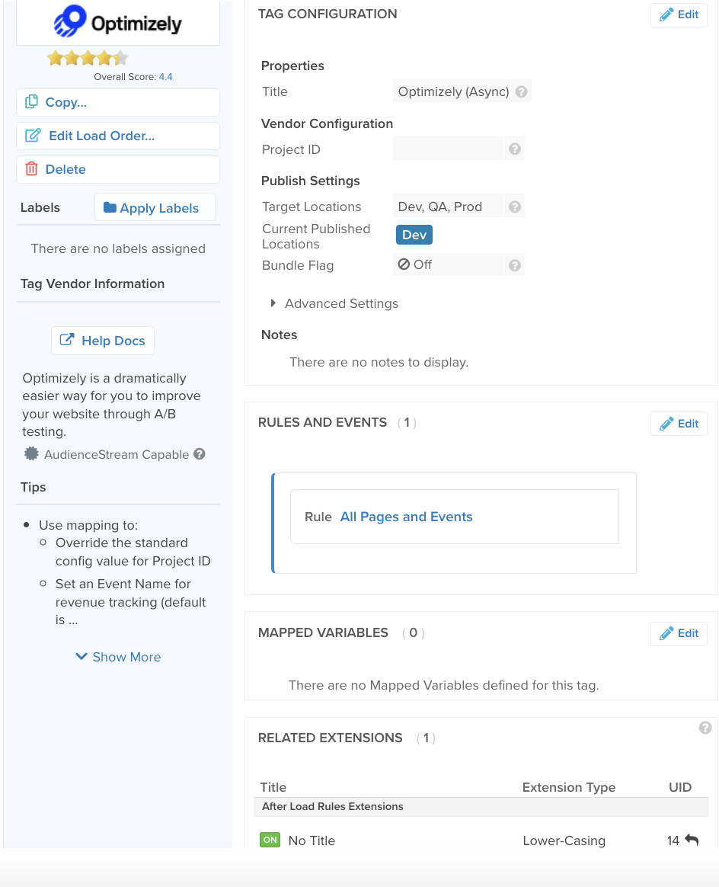
Task: Click the arrow icon beside UID 14
Action: click(x=692, y=840)
